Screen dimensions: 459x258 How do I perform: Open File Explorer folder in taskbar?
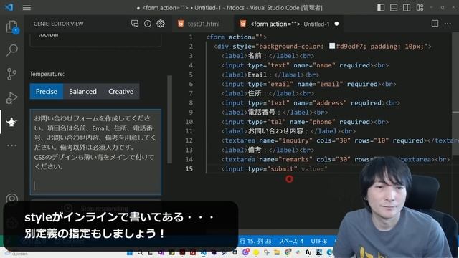[277, 252]
